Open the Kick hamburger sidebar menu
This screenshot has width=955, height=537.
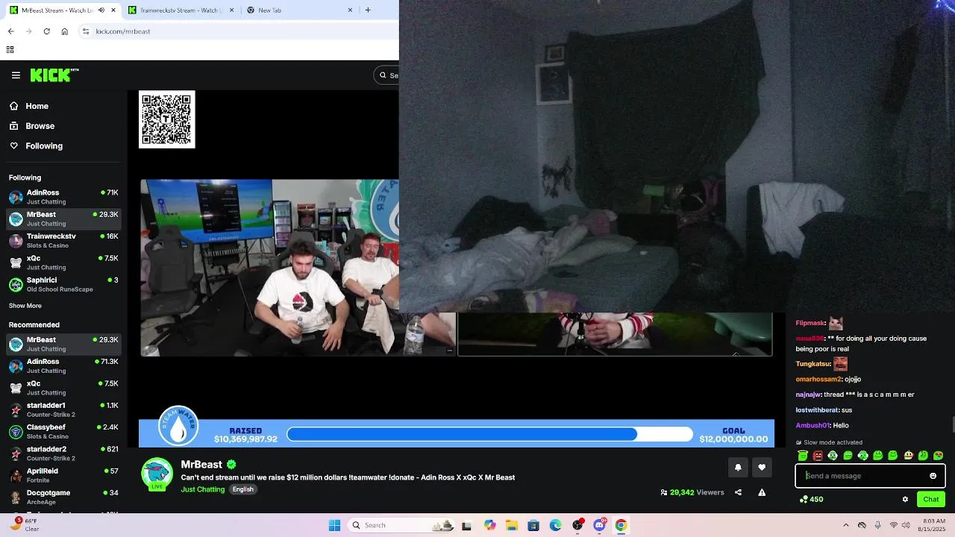[16, 75]
